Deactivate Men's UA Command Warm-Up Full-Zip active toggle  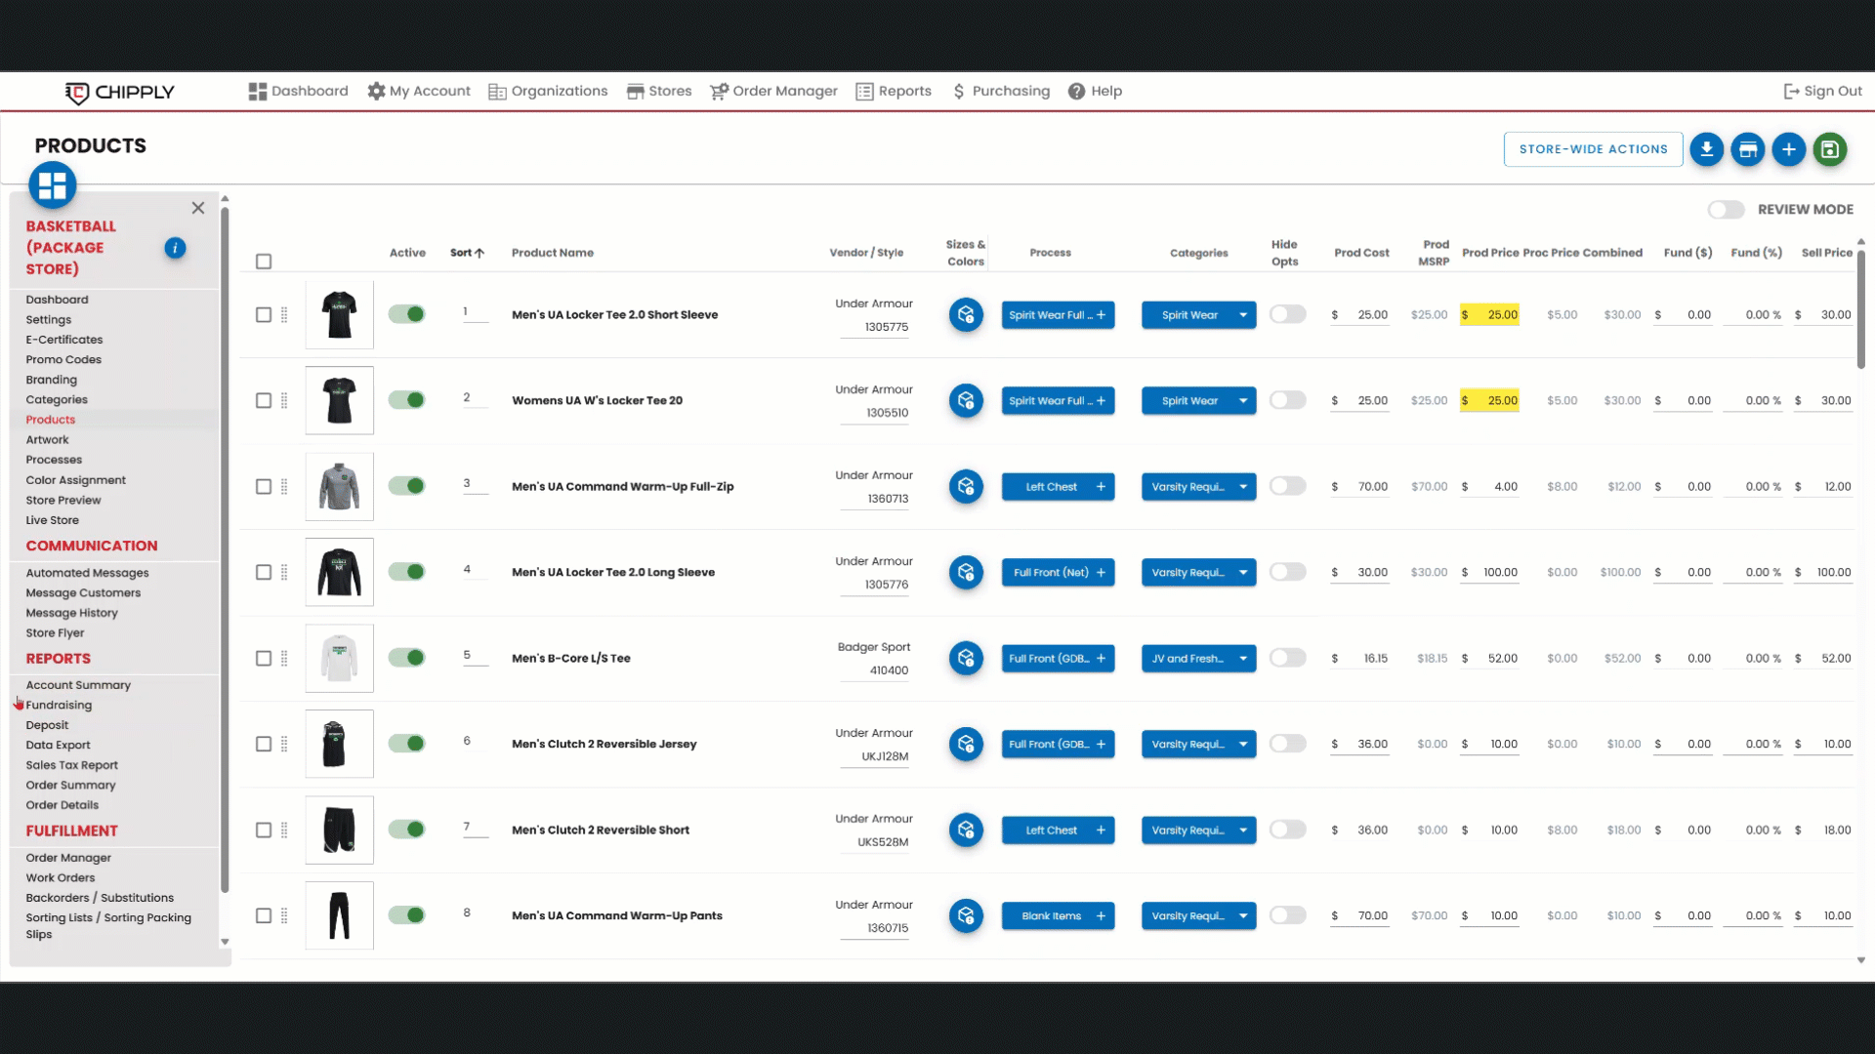[406, 486]
